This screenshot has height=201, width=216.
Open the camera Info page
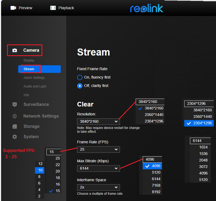pyautogui.click(x=26, y=95)
